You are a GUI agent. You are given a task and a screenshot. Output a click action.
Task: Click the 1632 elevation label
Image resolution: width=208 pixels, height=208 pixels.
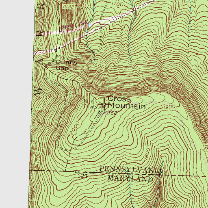(69, 7)
